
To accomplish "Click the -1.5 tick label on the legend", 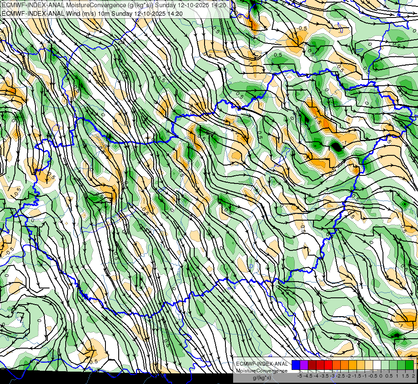I will coord(357,376).
